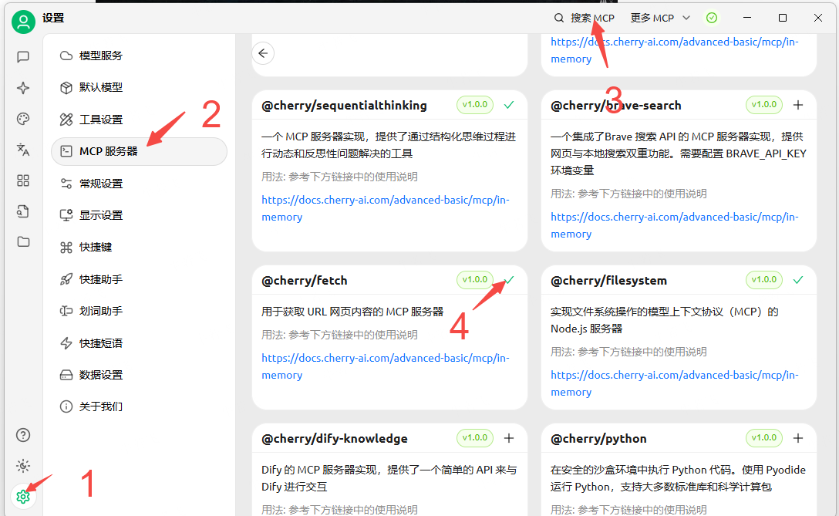Image resolution: width=839 pixels, height=516 pixels.
Task: Open docs link in sequentialthinking card
Action: click(x=386, y=208)
